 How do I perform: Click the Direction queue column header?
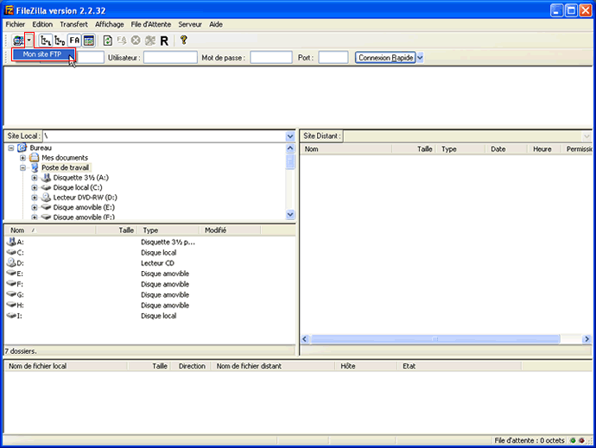tap(192, 366)
